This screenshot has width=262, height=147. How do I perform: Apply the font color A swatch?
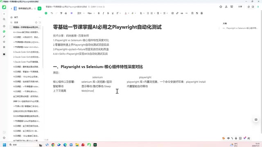tap(126, 13)
